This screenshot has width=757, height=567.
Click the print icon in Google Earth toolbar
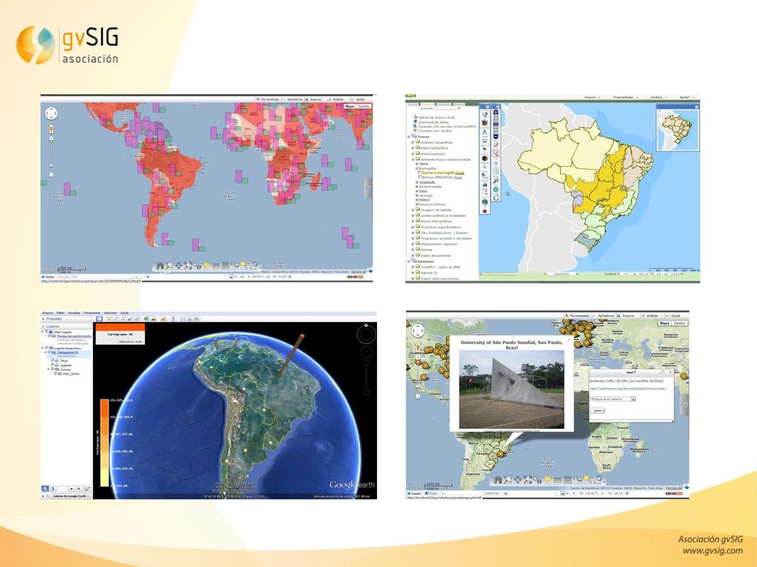(190, 319)
